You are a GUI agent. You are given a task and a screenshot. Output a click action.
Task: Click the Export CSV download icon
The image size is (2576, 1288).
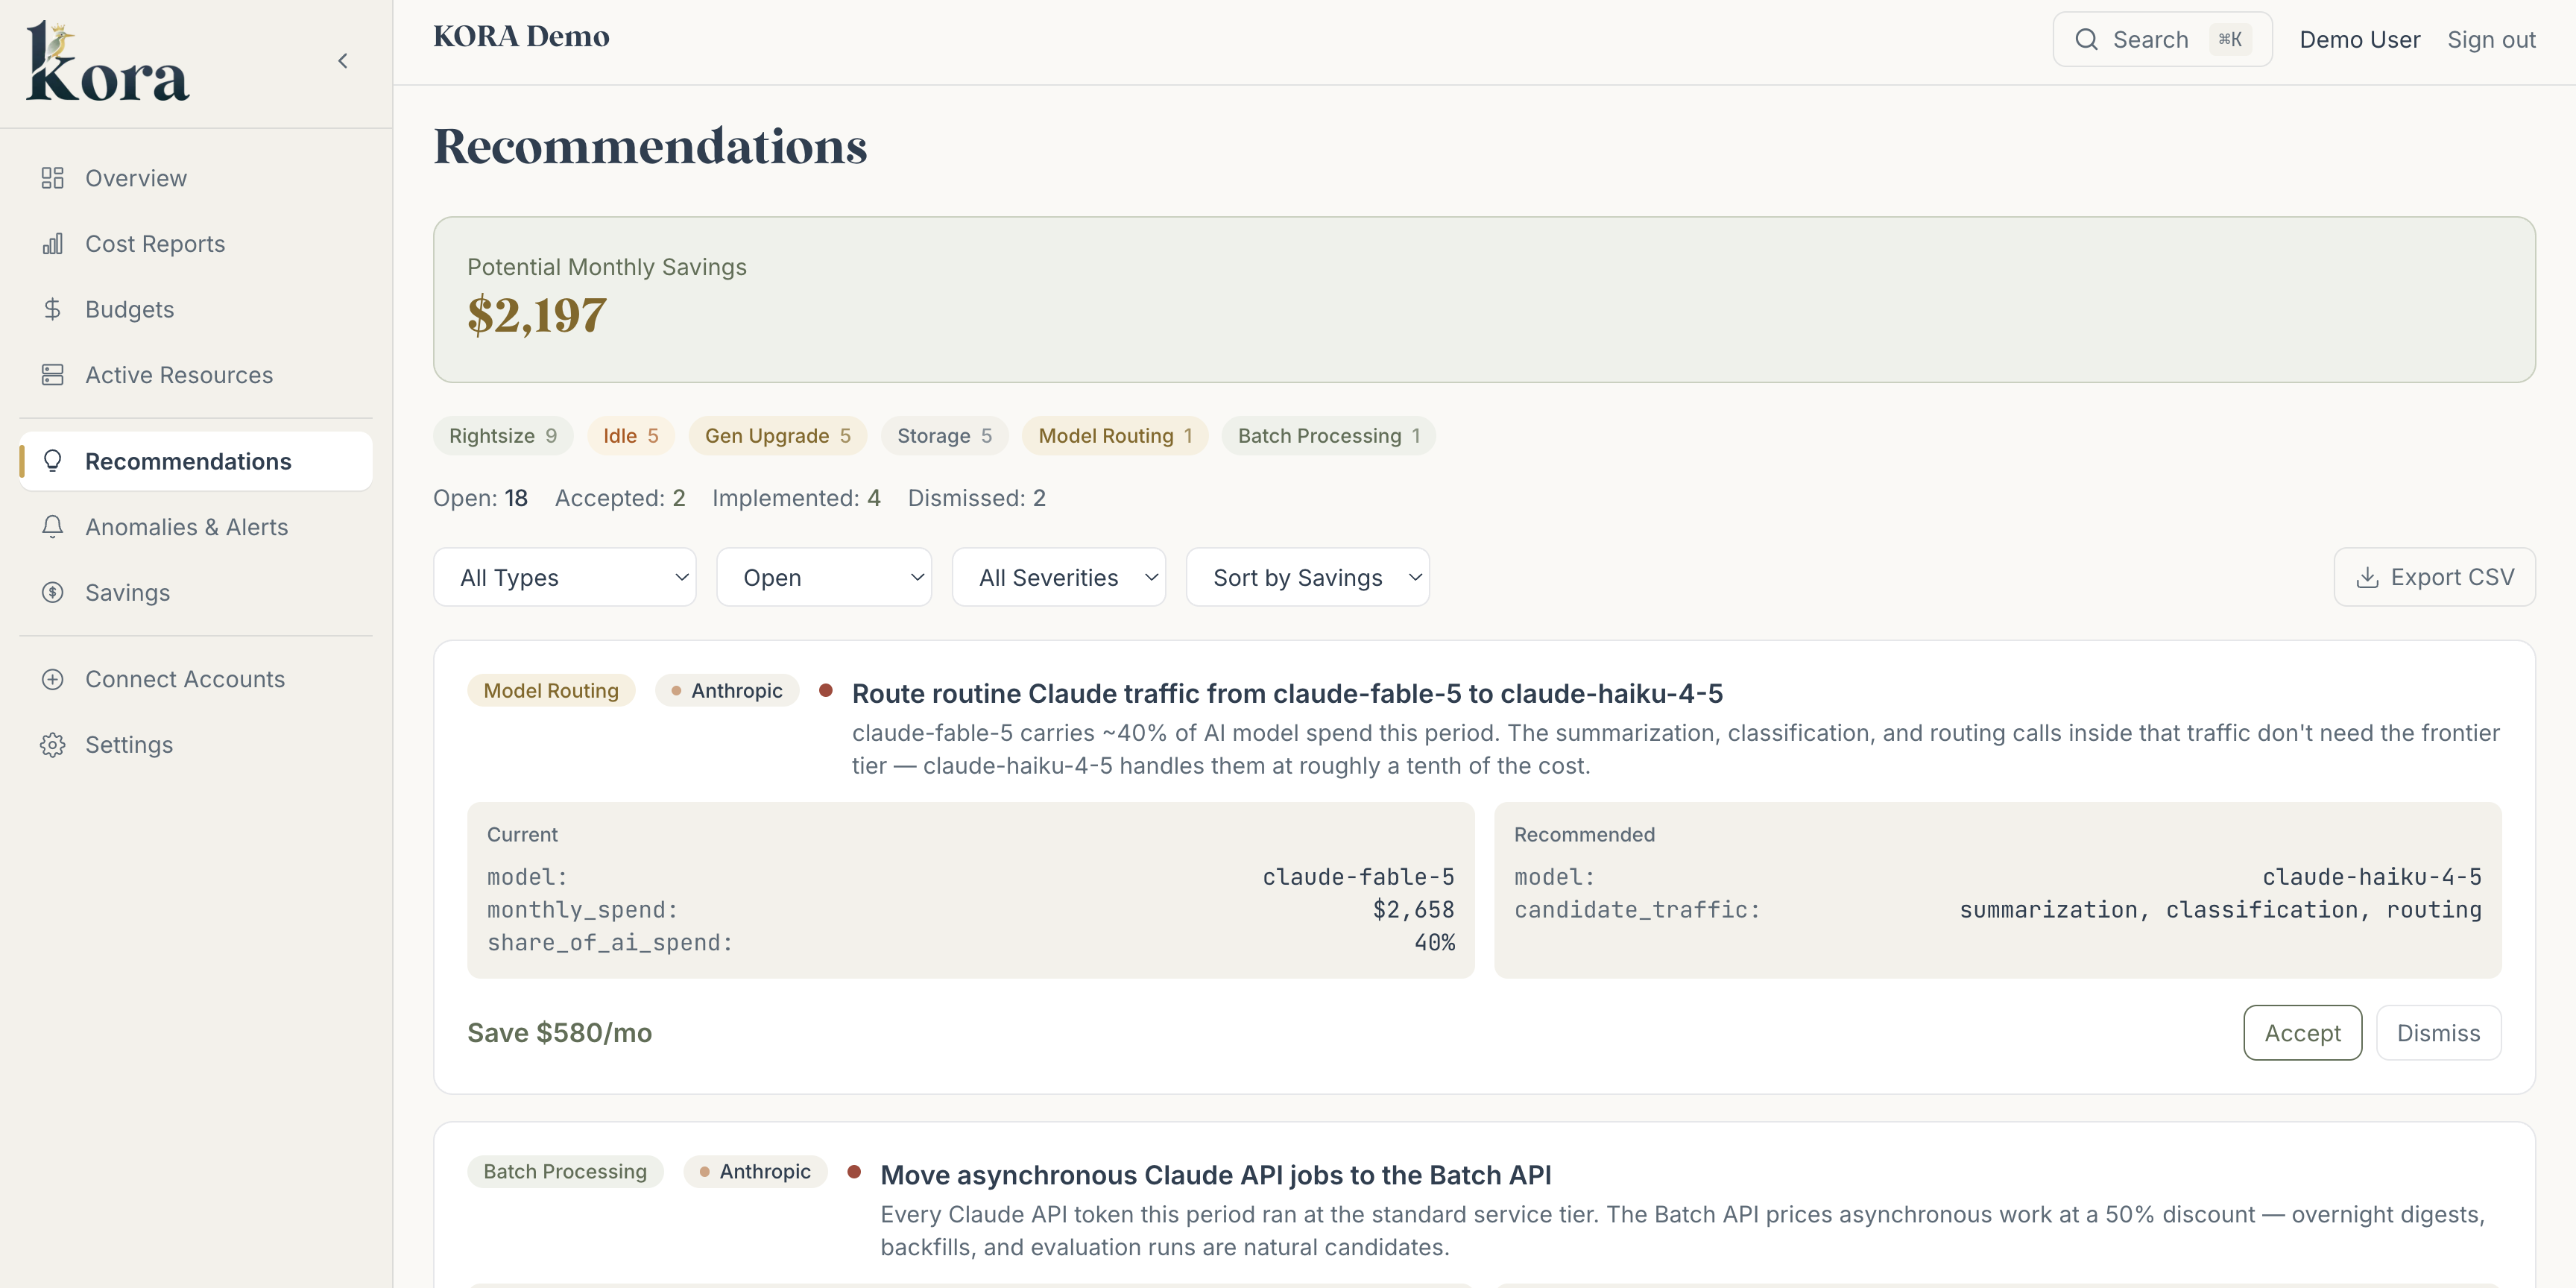pos(2367,578)
